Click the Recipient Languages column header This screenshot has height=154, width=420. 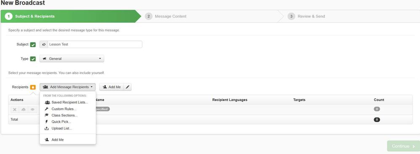tap(230, 100)
